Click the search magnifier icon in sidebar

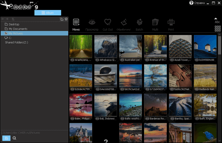(15, 138)
